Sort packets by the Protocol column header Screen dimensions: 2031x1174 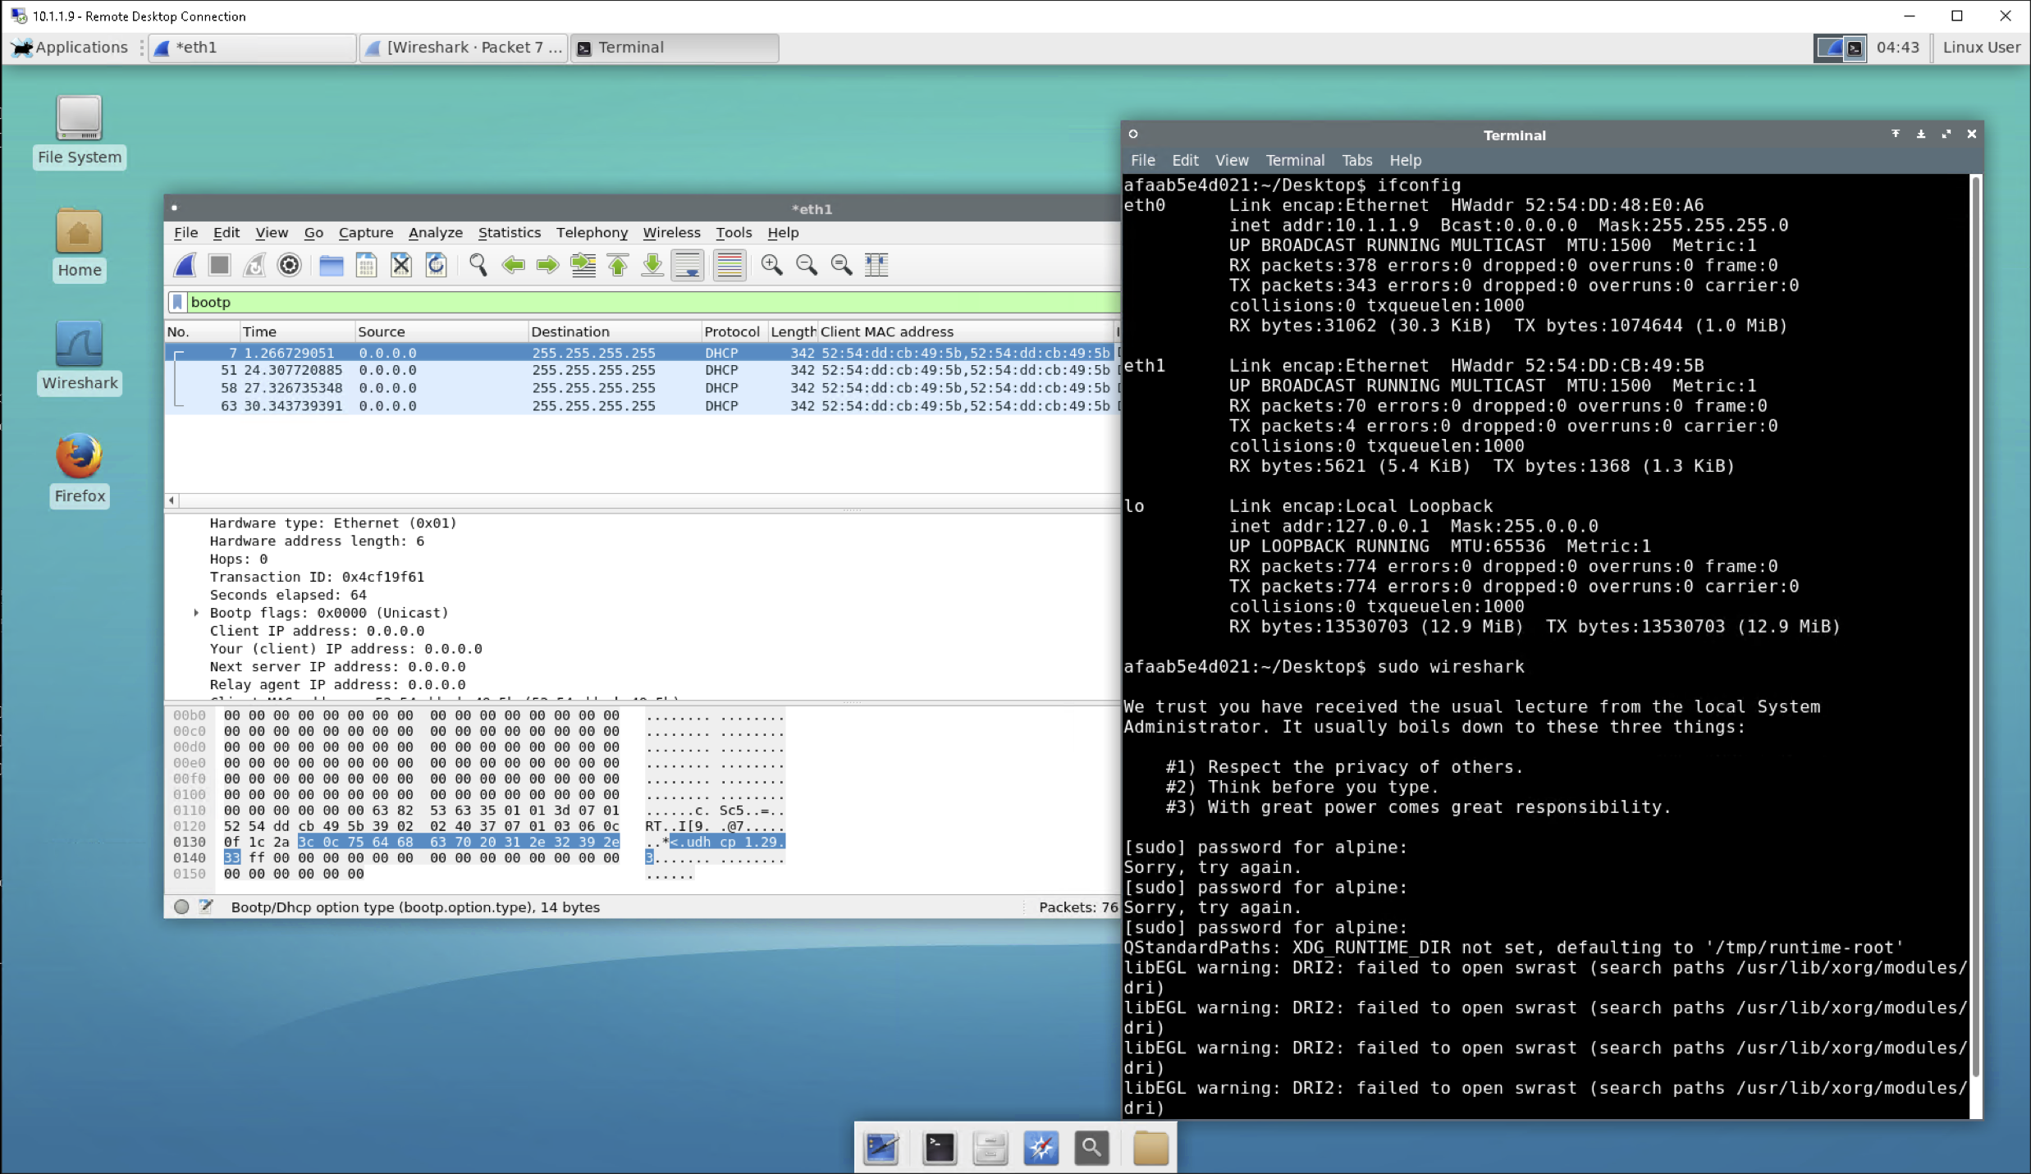coord(731,331)
